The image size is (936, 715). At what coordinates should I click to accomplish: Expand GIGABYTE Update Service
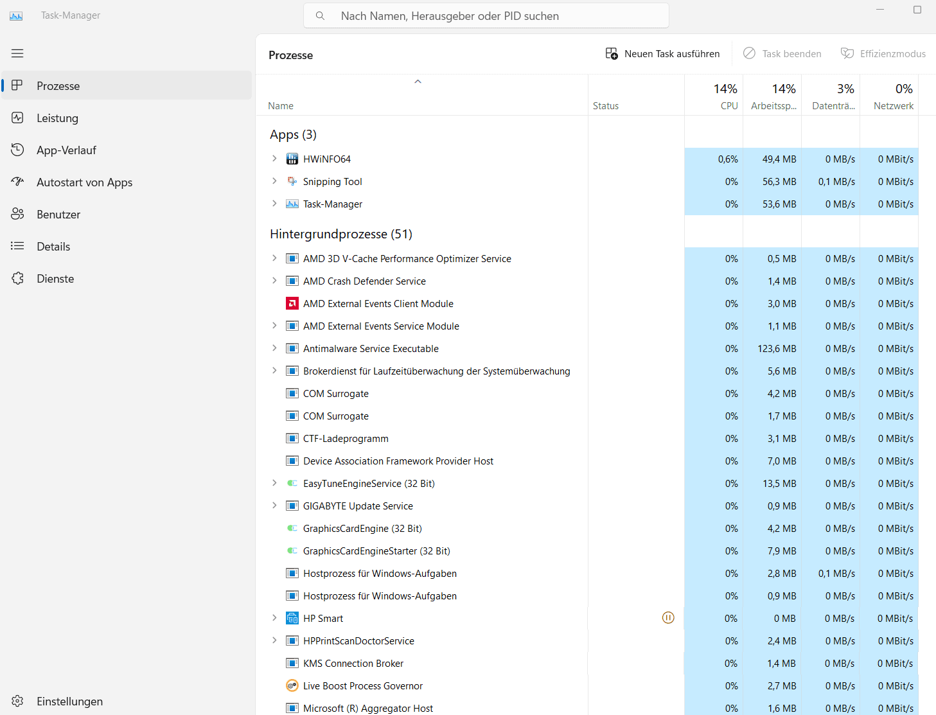274,505
